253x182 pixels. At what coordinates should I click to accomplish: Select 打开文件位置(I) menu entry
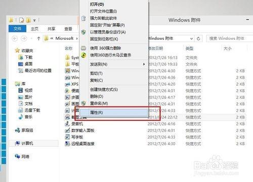(x=103, y=11)
